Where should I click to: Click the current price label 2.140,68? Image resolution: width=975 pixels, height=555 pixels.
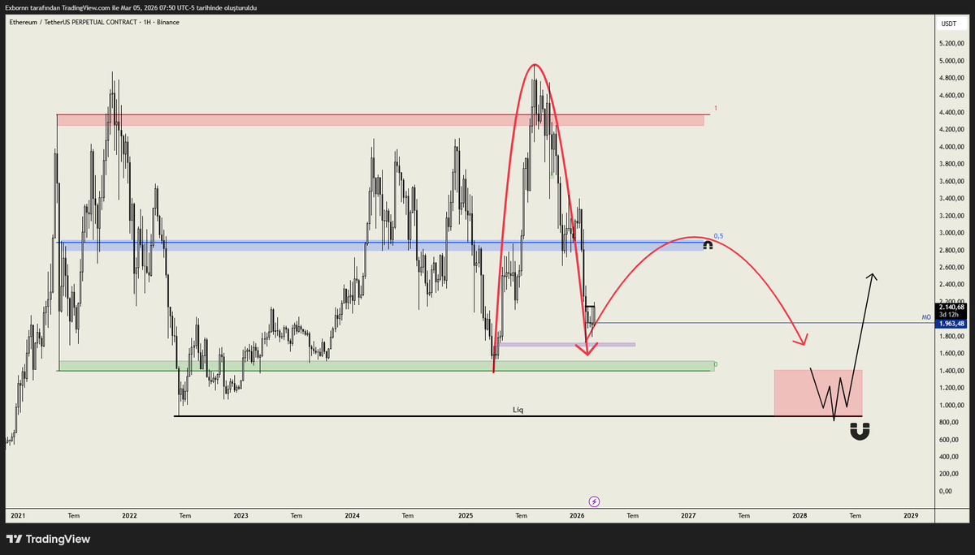coord(950,307)
